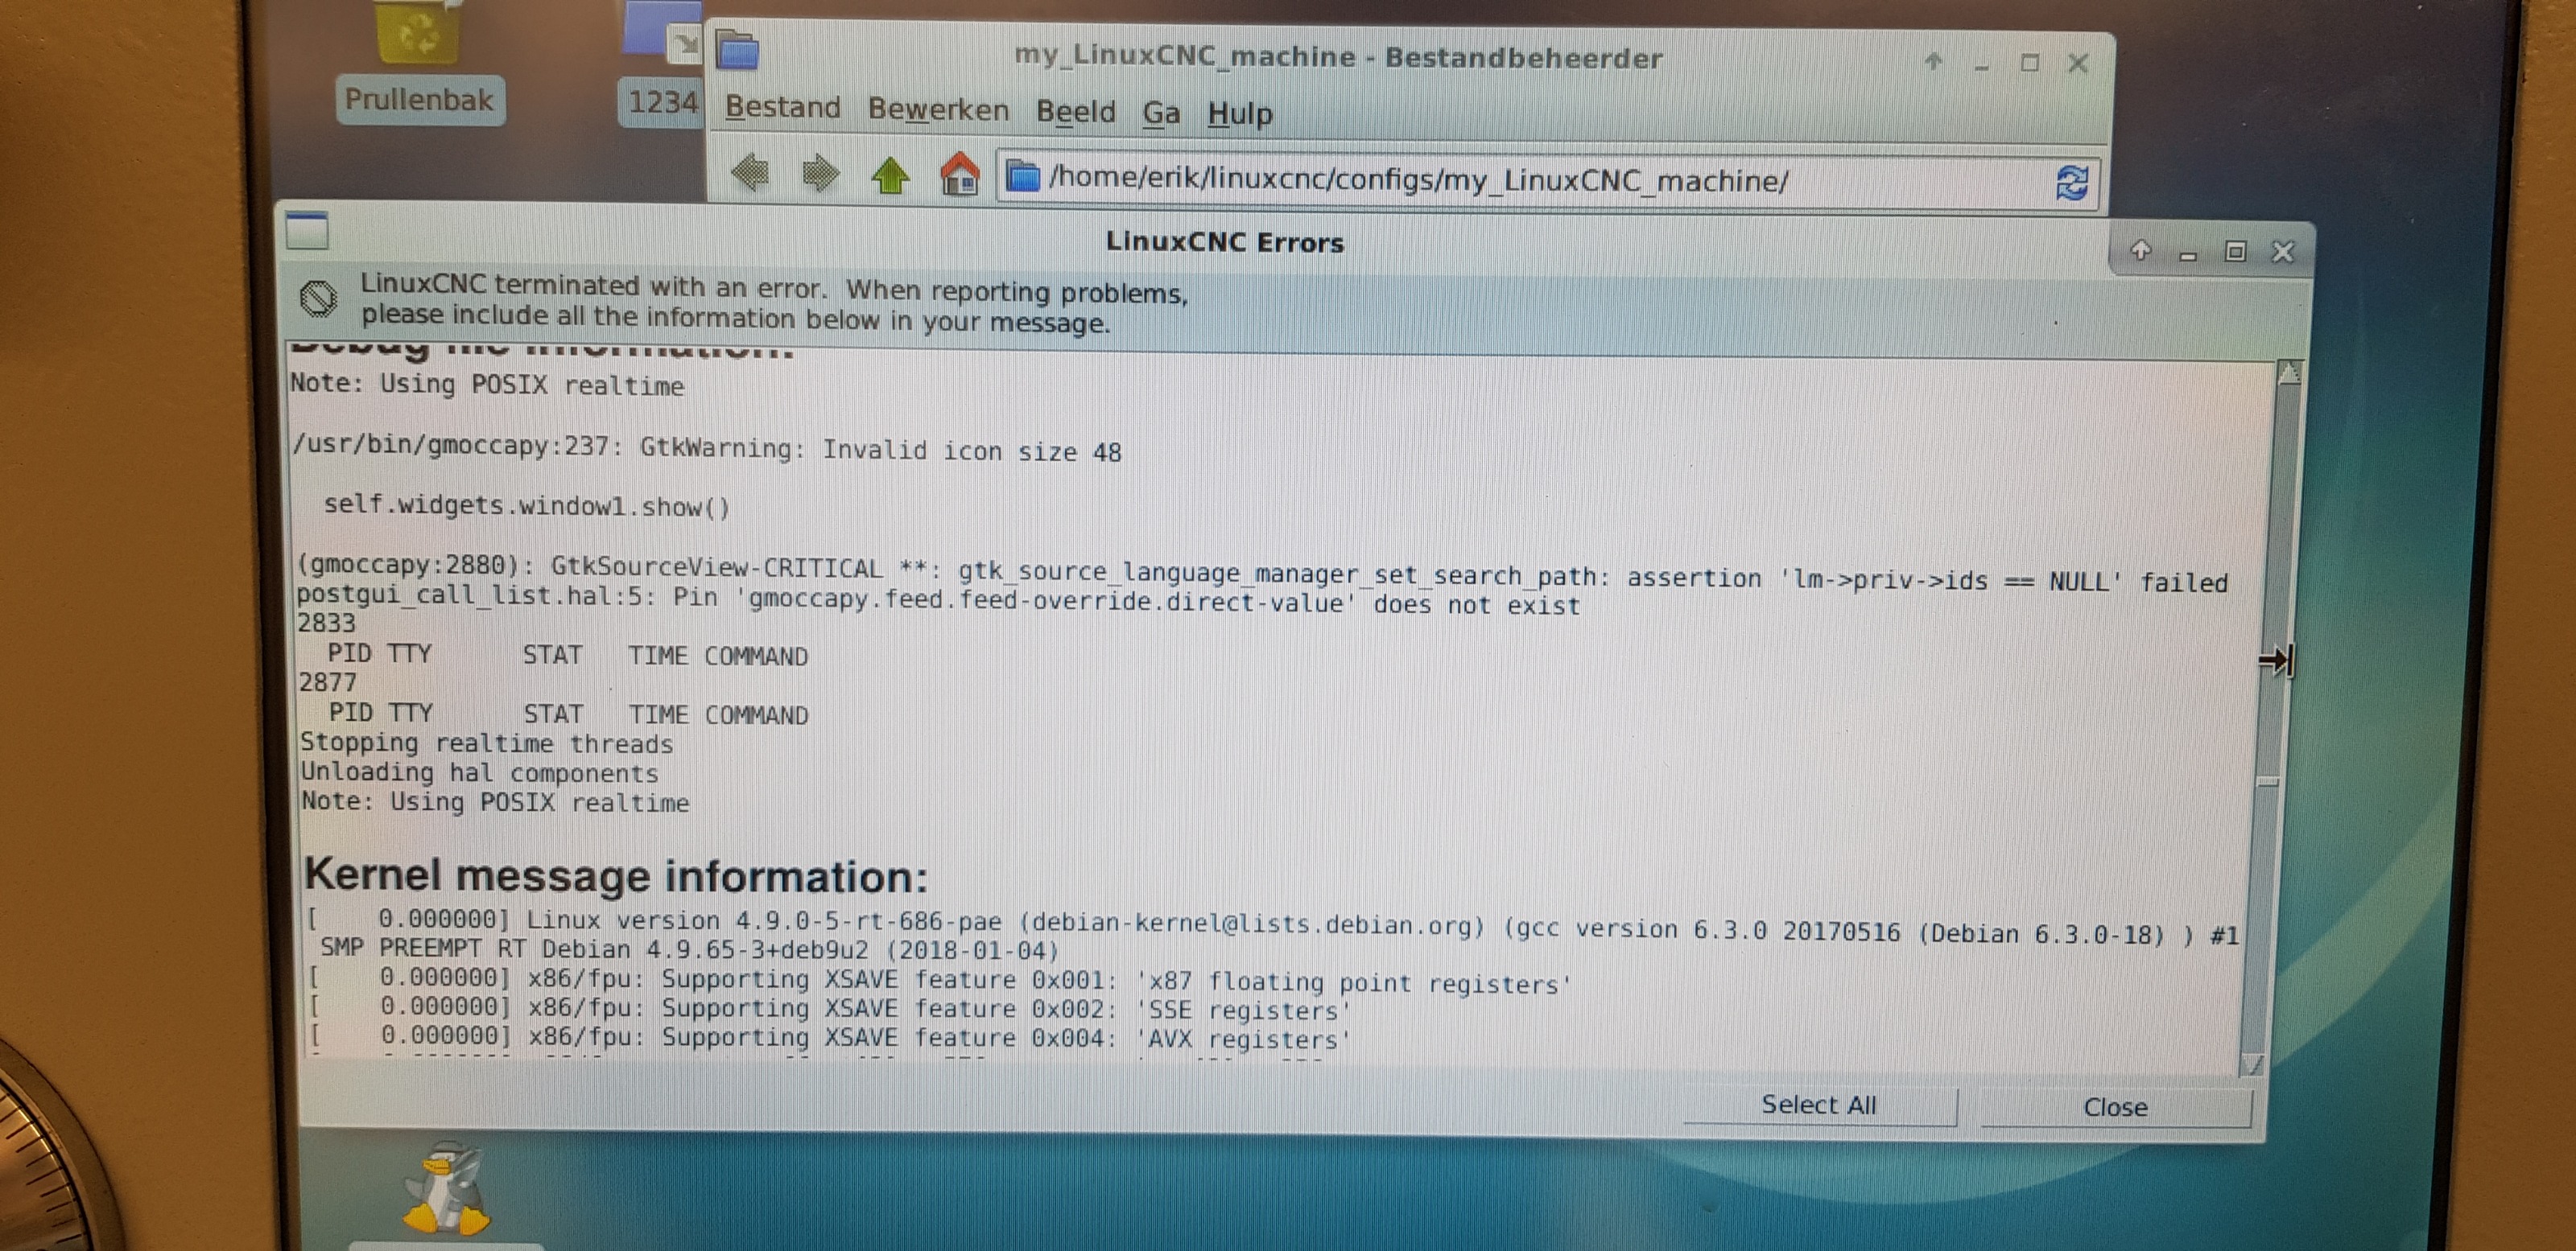Click the shade arrow on LinuxCNC Errors window

tap(2140, 250)
